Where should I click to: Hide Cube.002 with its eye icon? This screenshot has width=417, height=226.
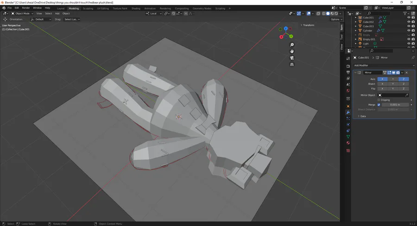point(409,22)
